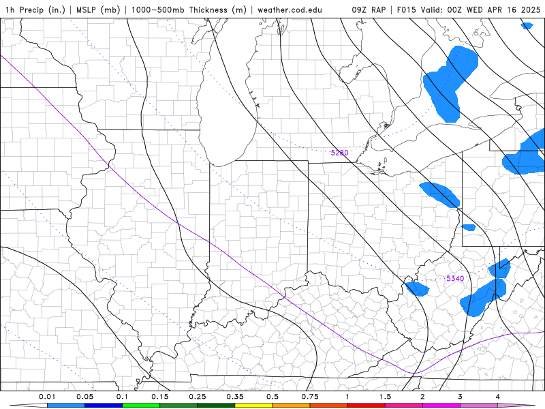Click the 0.75 legend value
The width and height of the screenshot is (545, 409).
pyautogui.click(x=310, y=397)
